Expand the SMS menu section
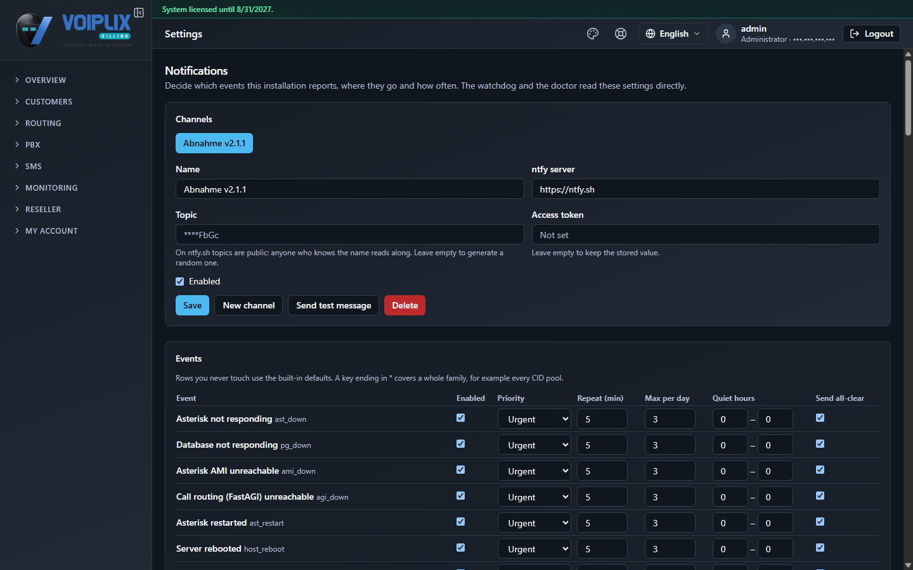 [33, 167]
